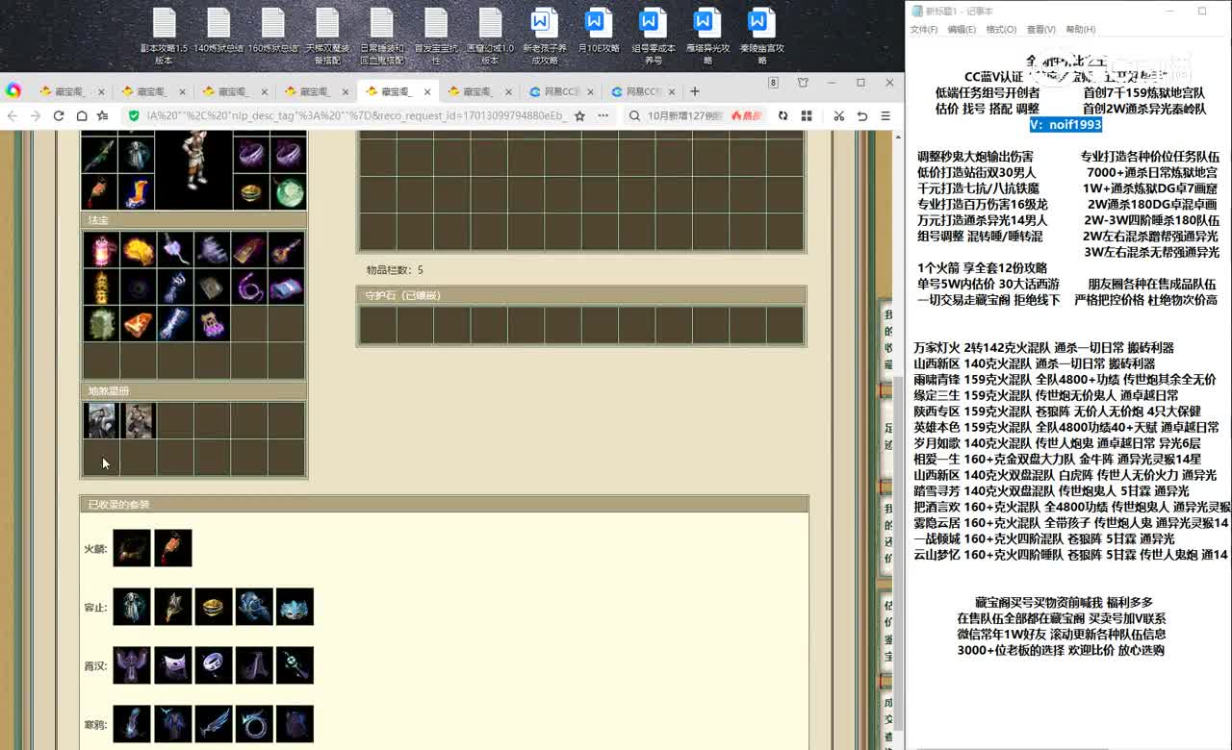Open the browser hamburger main menu
The width and height of the screenshot is (1232, 750).
pos(885,115)
